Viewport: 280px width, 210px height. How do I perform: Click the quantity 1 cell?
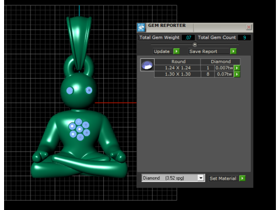(x=208, y=68)
